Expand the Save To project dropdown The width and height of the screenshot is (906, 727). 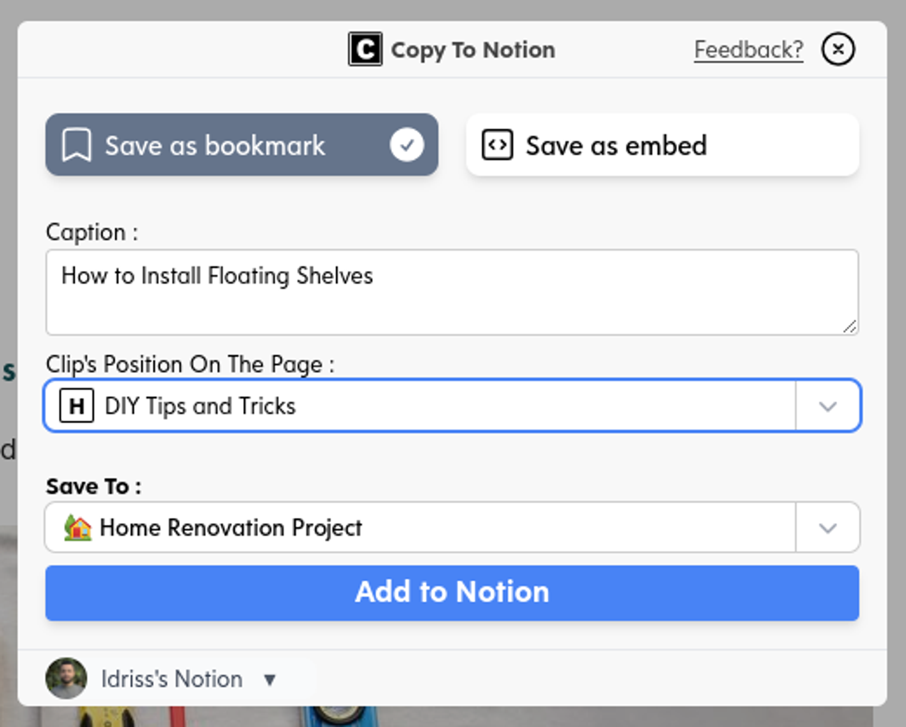click(x=828, y=527)
